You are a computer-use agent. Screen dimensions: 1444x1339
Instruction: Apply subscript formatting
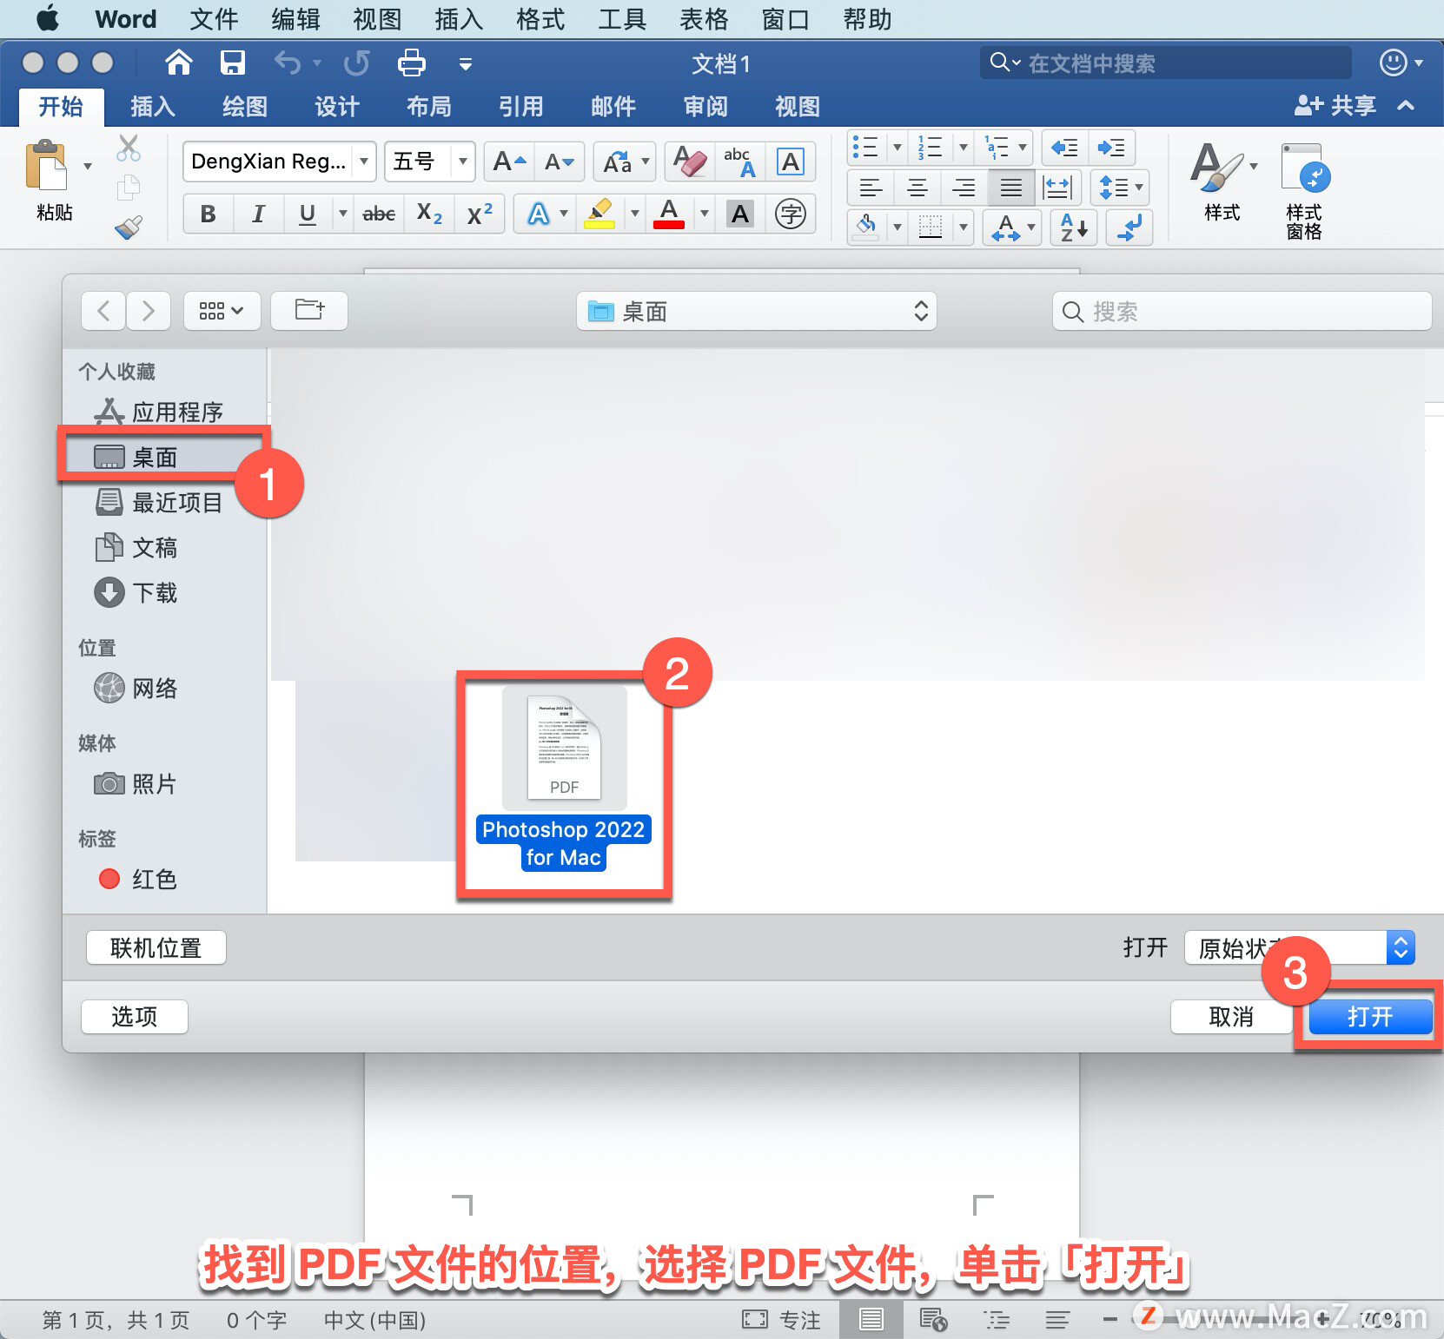(x=429, y=214)
